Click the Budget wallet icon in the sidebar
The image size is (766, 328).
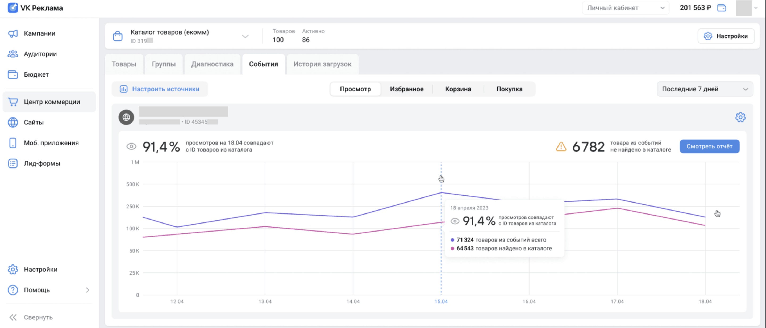13,74
